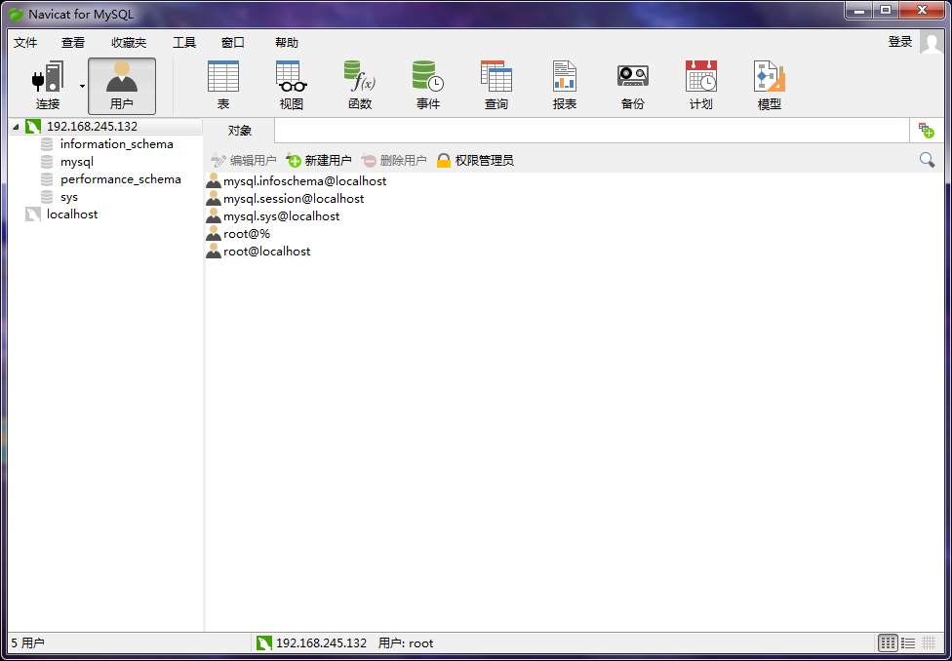Select the localhost connection in tree
Screen dimensions: 952x661
click(x=71, y=214)
